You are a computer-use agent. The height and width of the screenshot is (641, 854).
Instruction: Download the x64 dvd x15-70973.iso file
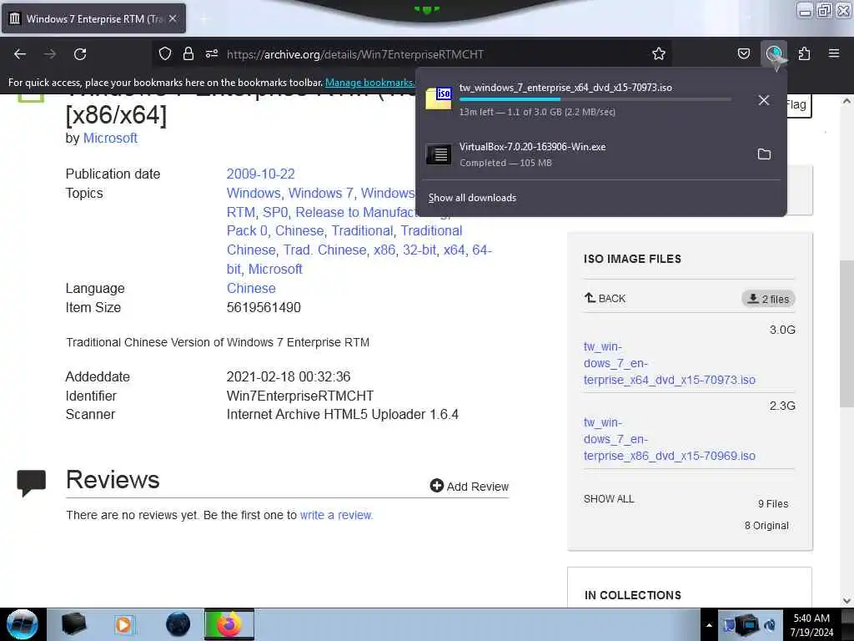tap(670, 363)
